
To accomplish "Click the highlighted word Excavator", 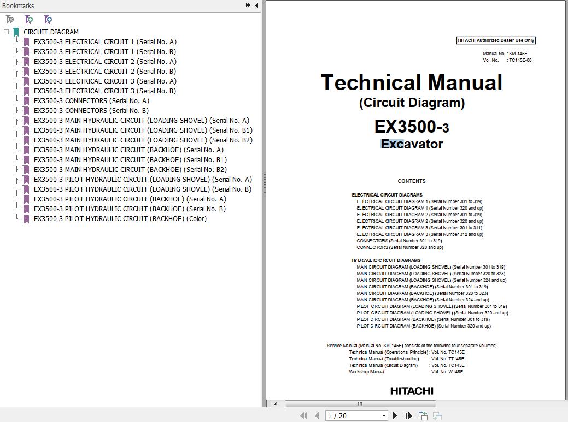I will 412,144.
